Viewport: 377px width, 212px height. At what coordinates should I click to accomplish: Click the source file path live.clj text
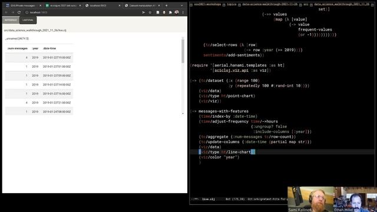(35, 30)
